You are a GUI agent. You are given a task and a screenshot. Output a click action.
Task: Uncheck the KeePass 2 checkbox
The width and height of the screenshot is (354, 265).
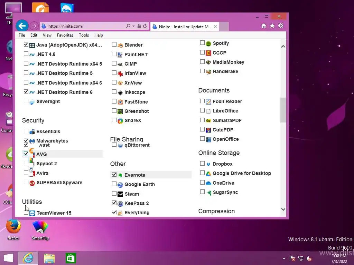click(x=114, y=203)
